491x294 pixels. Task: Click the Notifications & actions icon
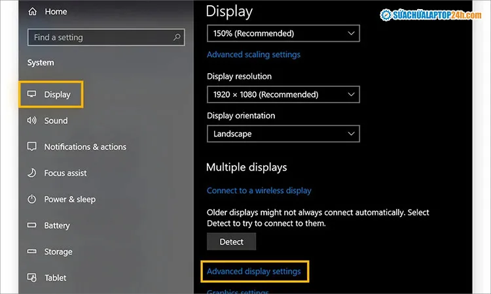pyautogui.click(x=31, y=147)
